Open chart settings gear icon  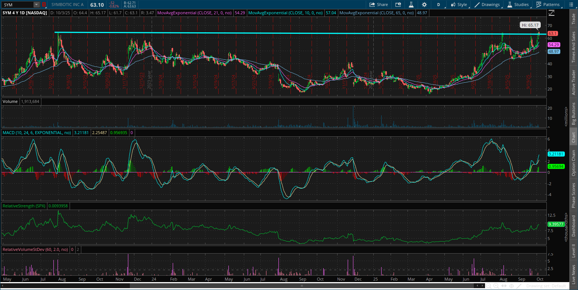point(424,5)
